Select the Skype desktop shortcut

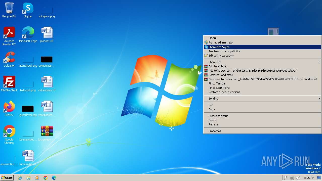tap(28, 10)
